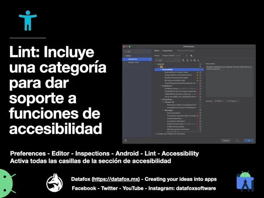Image resolution: width=264 pixels, height=198 pixels.
Task: Select Using the QUERY_ALL_PACKAGES permission row
Action: 180,97
